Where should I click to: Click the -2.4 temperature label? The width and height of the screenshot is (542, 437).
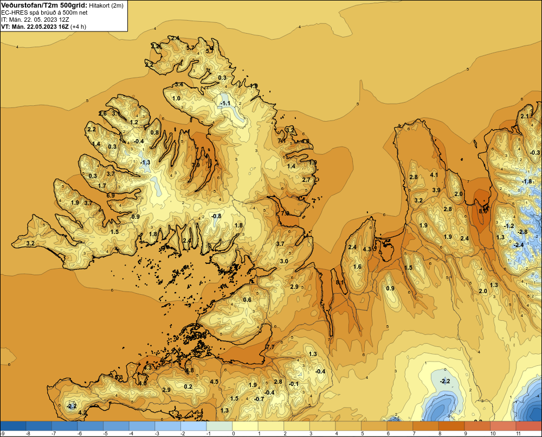click(519, 245)
